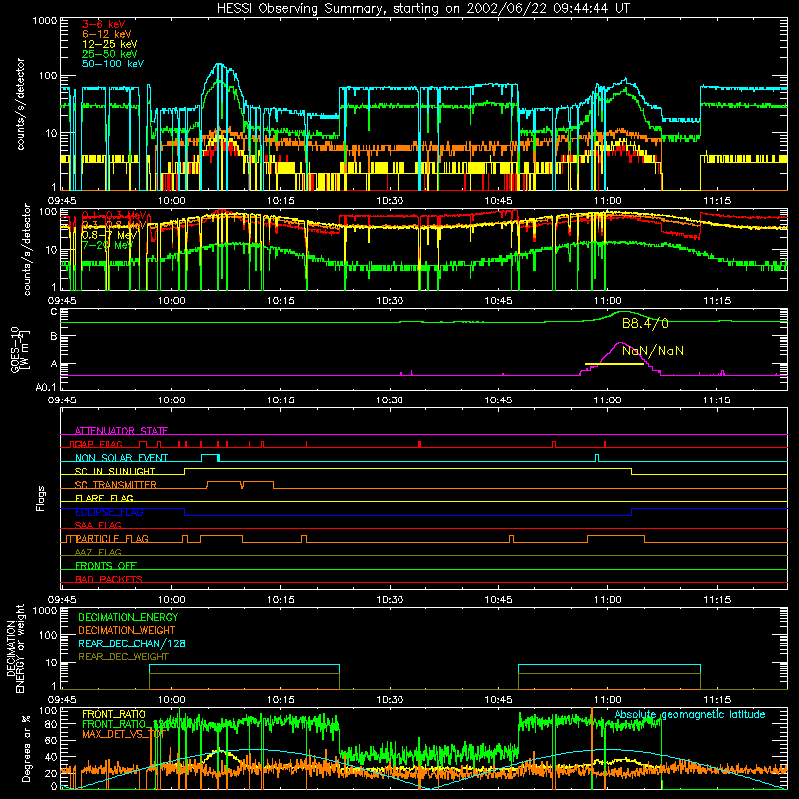This screenshot has width=799, height=799.
Task: Click the FLARE_FLAG label
Action: (x=104, y=498)
